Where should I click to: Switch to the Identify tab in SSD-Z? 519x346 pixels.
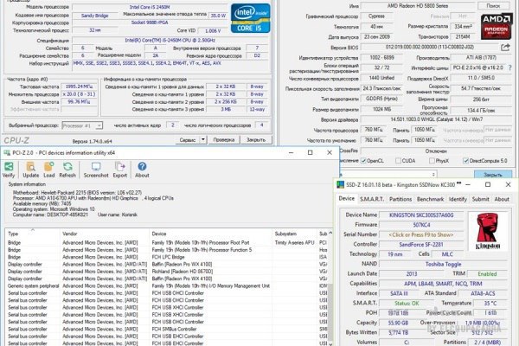point(458,199)
